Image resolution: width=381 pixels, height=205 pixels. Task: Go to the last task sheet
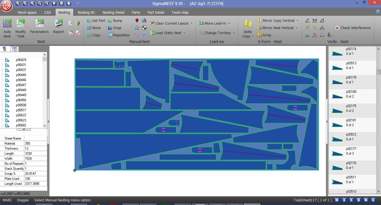pos(366,200)
